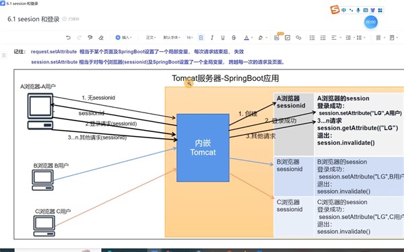Viewport: 404px width, 252px height.
Task: Redo the last undone edit
Action: coord(79,38)
